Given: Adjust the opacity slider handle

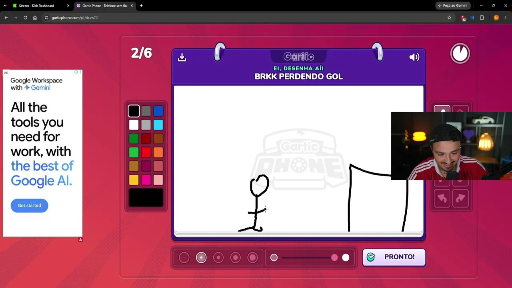Looking at the screenshot, I should click(x=334, y=258).
